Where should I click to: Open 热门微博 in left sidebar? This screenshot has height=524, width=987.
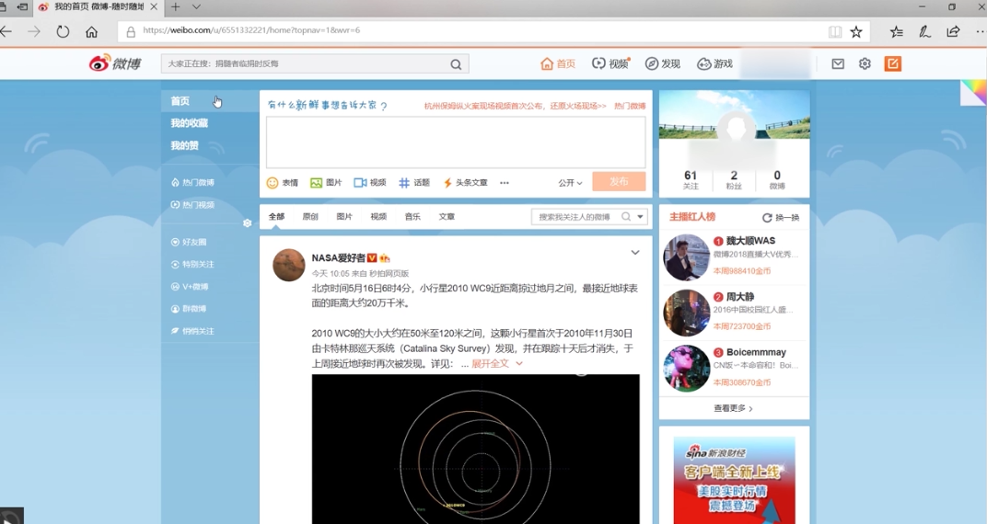(192, 182)
